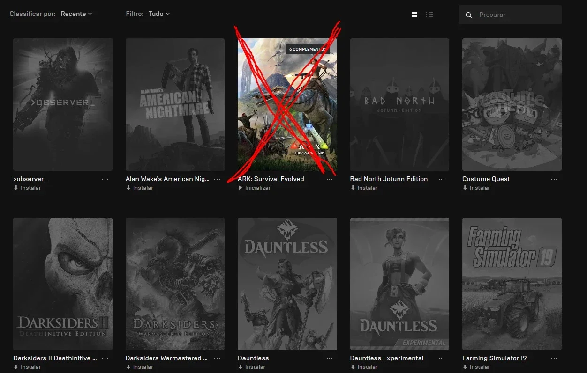Install >observer_ via Instalar
This screenshot has width=587, height=373.
point(27,188)
